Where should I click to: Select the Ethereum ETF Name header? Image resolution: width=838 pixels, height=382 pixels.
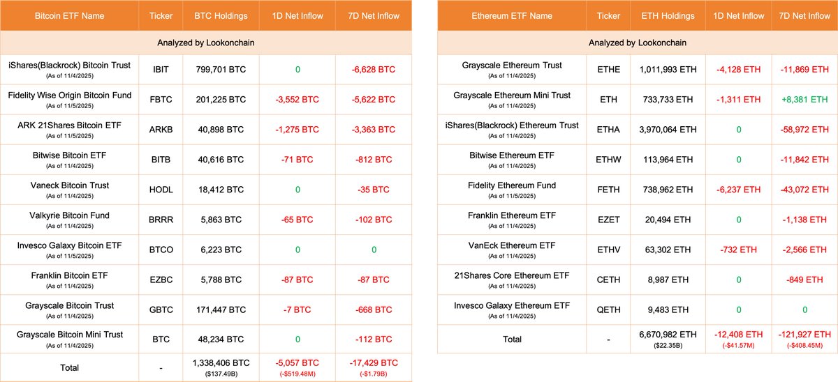(512, 15)
